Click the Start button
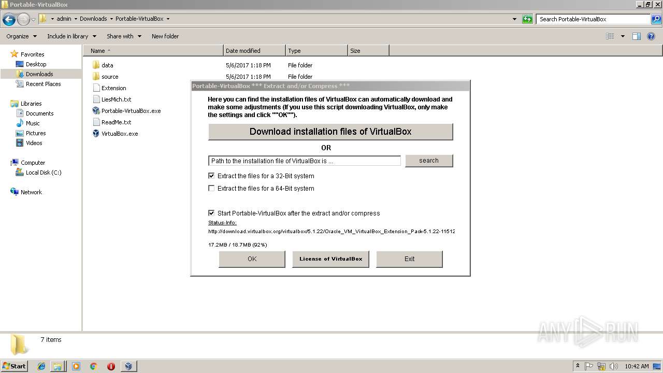Viewport: 663px width, 373px height. pos(15,366)
